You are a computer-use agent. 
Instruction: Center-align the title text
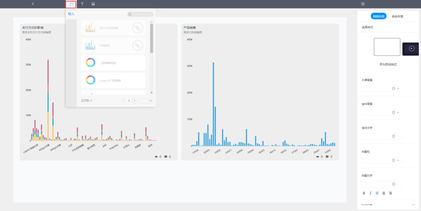coord(384,193)
